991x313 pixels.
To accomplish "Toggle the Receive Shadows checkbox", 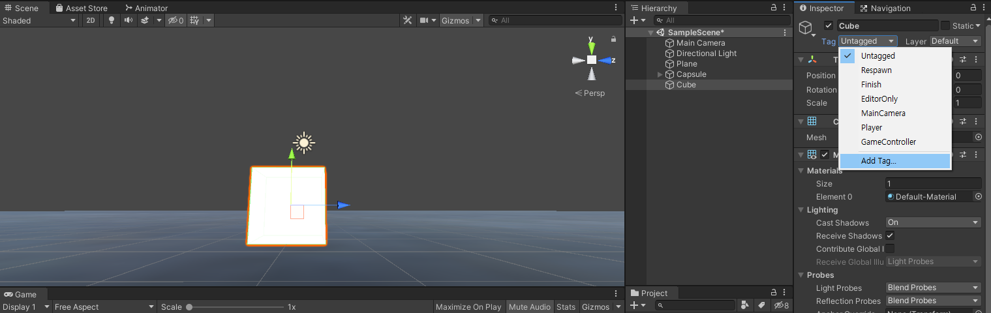I will 890,235.
